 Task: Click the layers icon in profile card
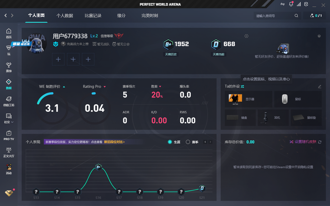(319, 36)
